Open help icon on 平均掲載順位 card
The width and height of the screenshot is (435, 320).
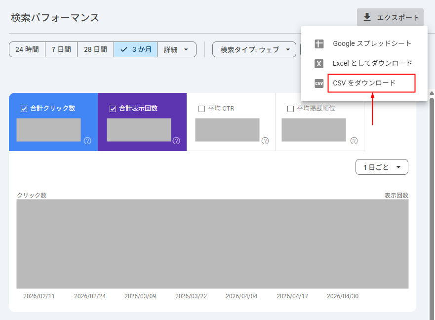[x=354, y=141]
